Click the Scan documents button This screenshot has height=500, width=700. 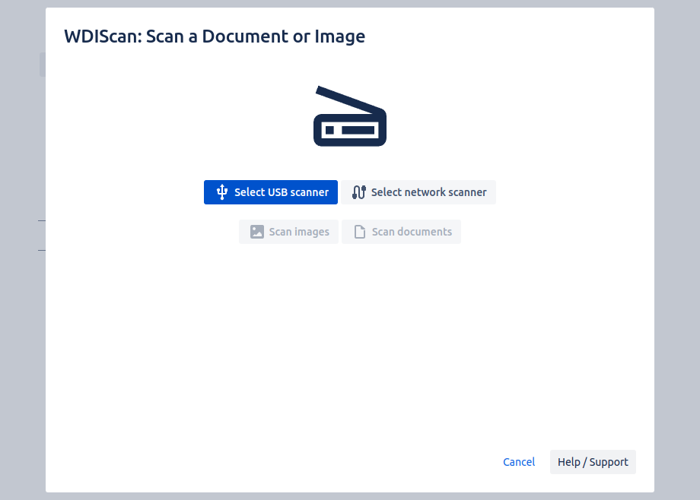(x=402, y=232)
